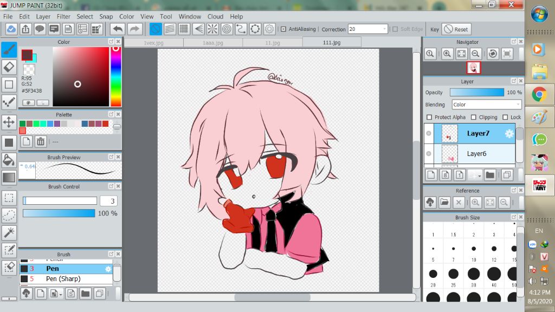Open Layer7 settings gear

[x=509, y=133]
